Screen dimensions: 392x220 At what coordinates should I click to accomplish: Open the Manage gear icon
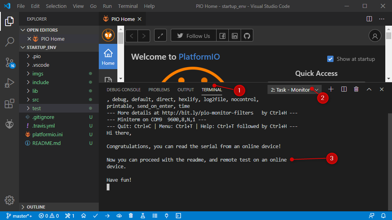point(9,200)
